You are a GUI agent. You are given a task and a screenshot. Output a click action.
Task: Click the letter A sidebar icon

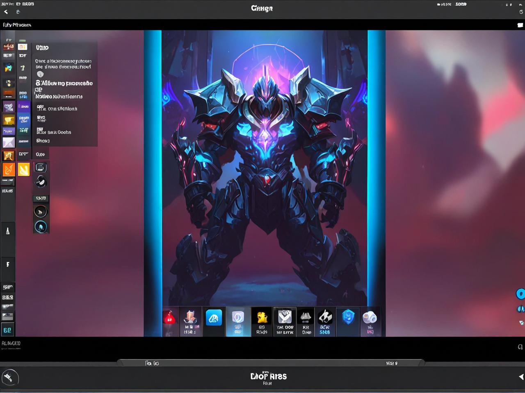click(x=8, y=231)
